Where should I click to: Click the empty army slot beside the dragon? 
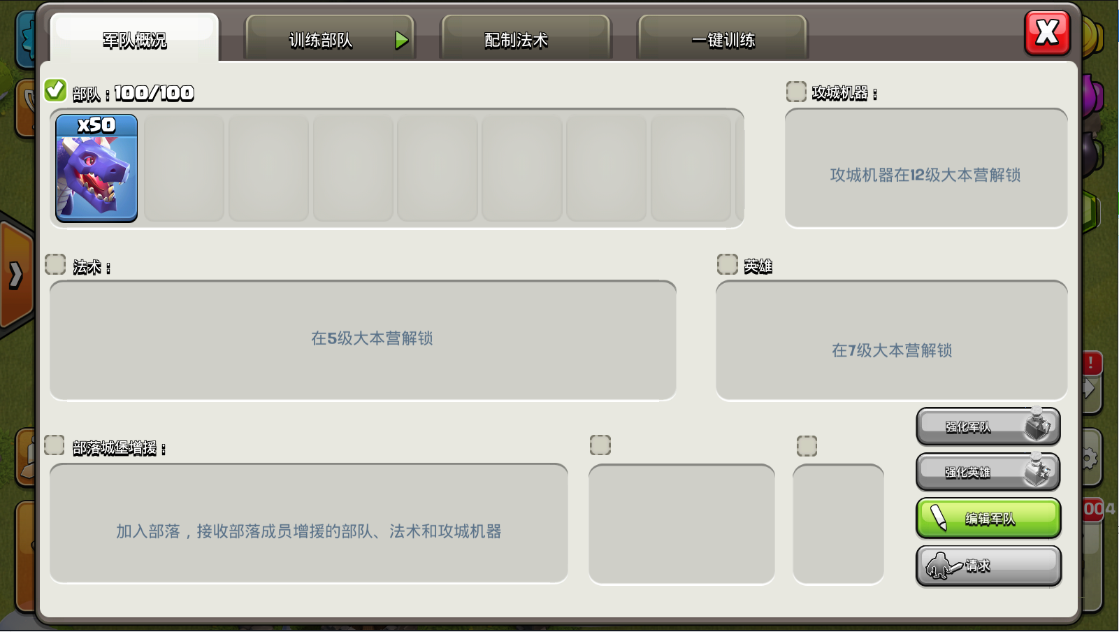tap(184, 168)
